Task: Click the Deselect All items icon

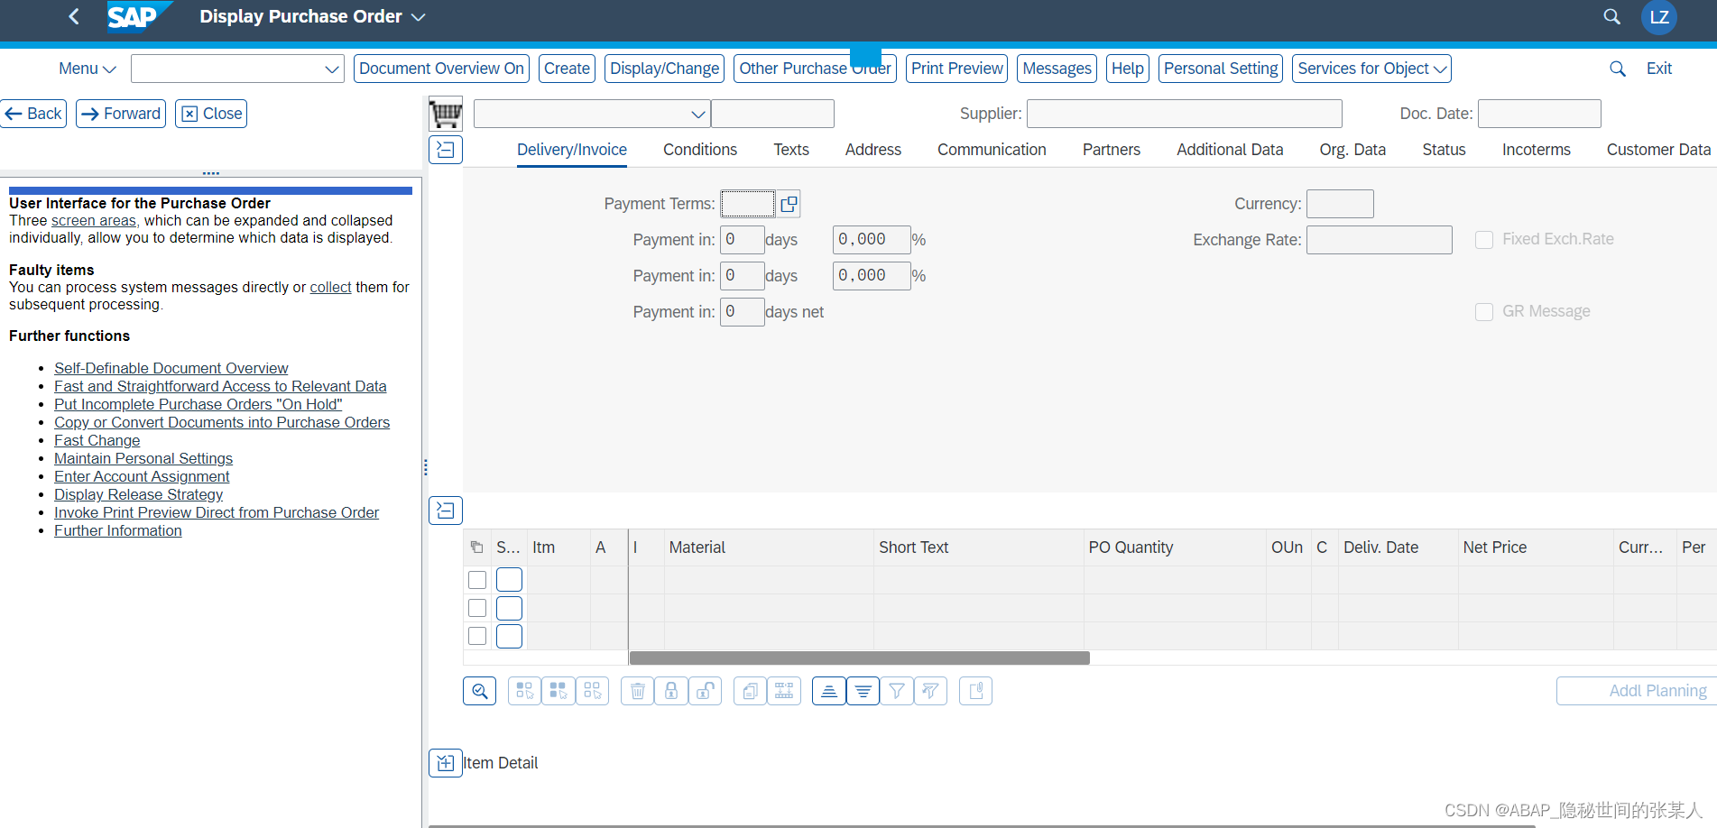Action: click(x=592, y=691)
